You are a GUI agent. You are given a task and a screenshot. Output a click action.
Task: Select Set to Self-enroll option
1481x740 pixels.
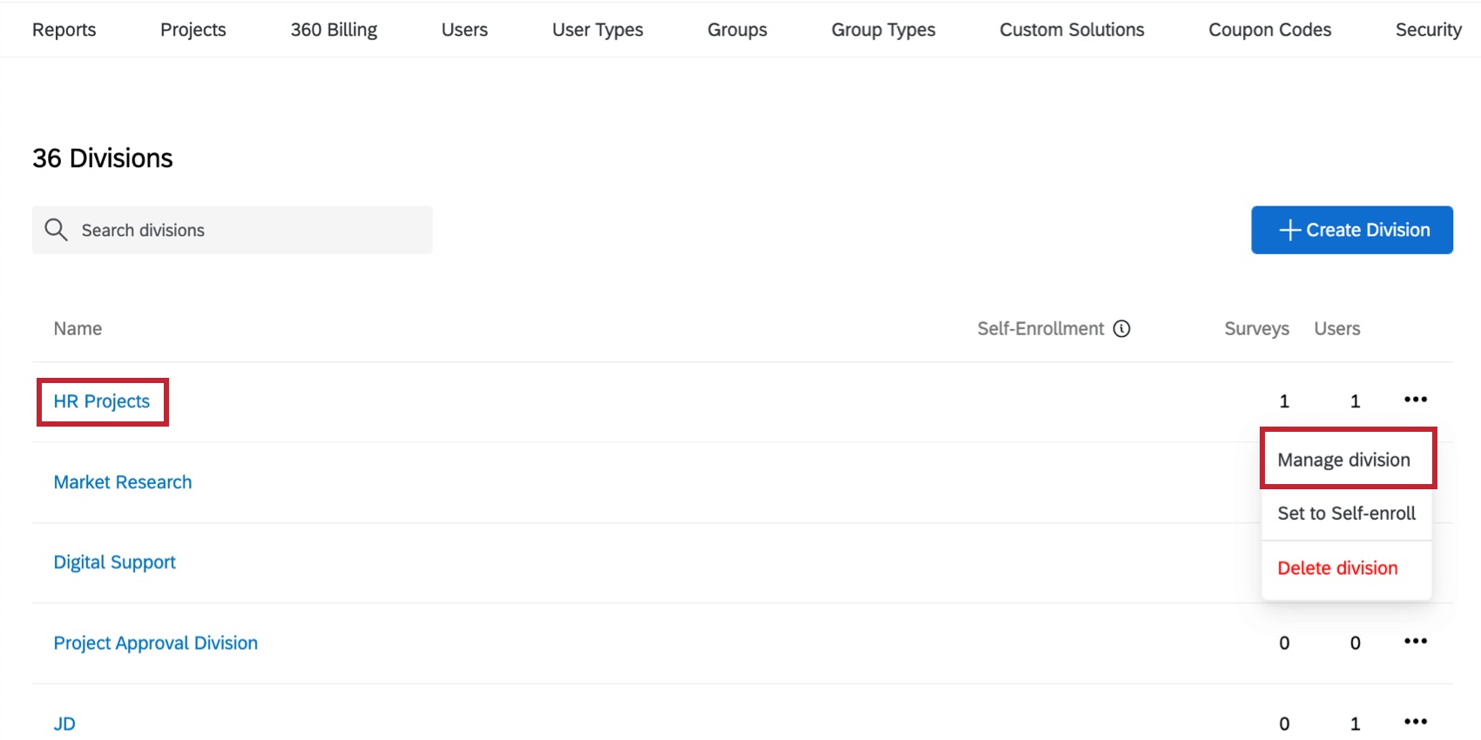pyautogui.click(x=1346, y=514)
